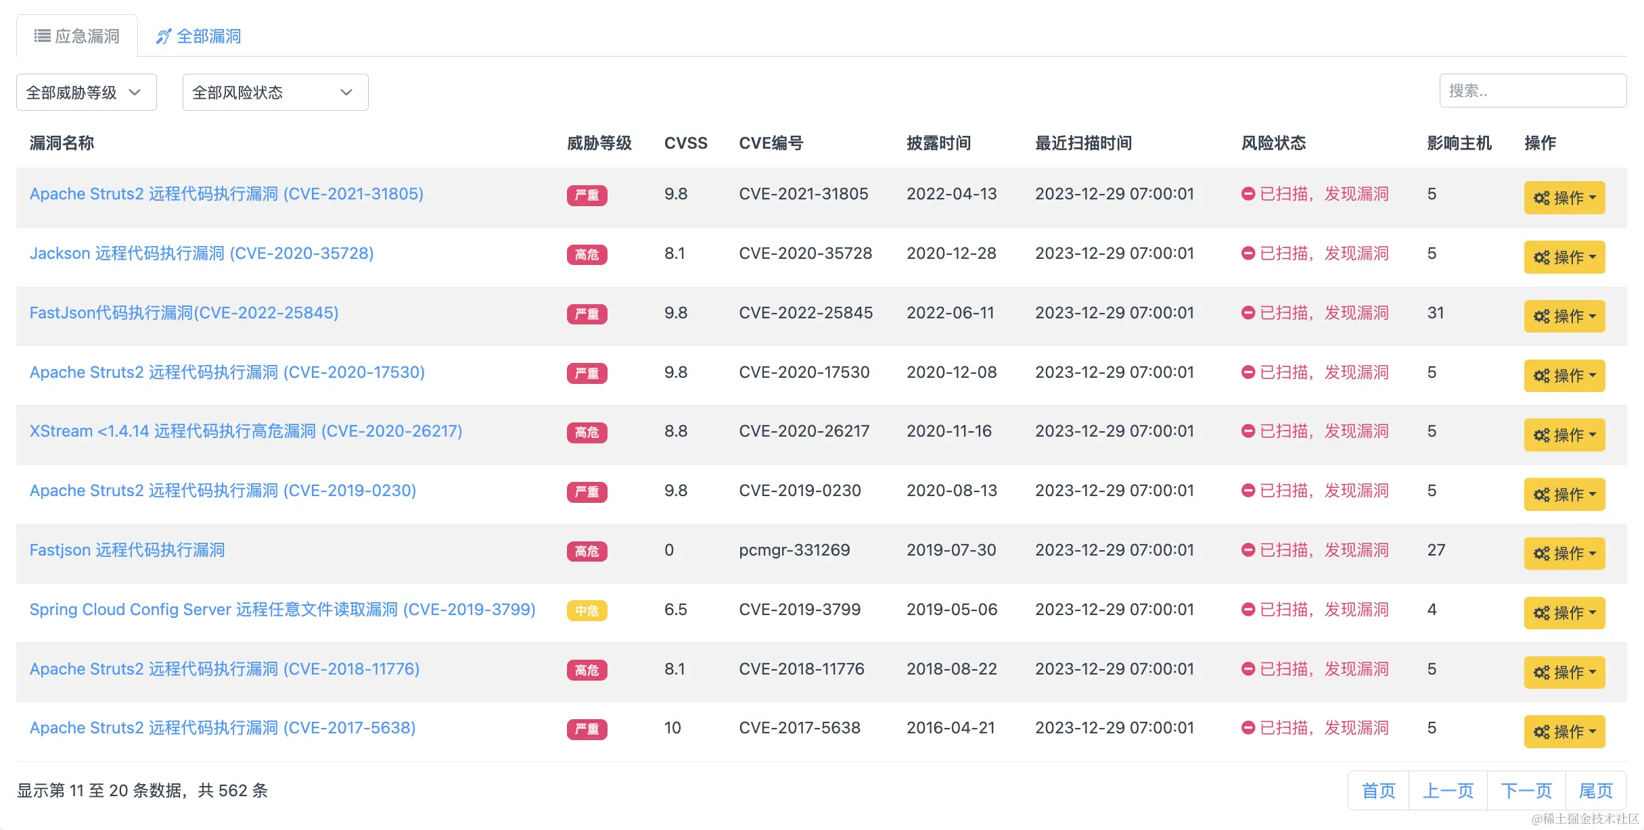
Task: Click the 搜索 input field
Action: coord(1532,91)
